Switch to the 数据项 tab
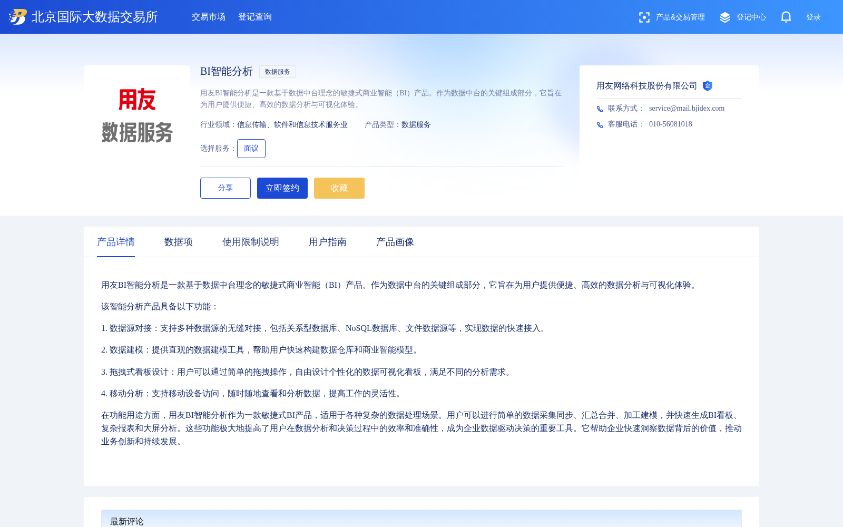The height and width of the screenshot is (527, 843). (x=179, y=242)
